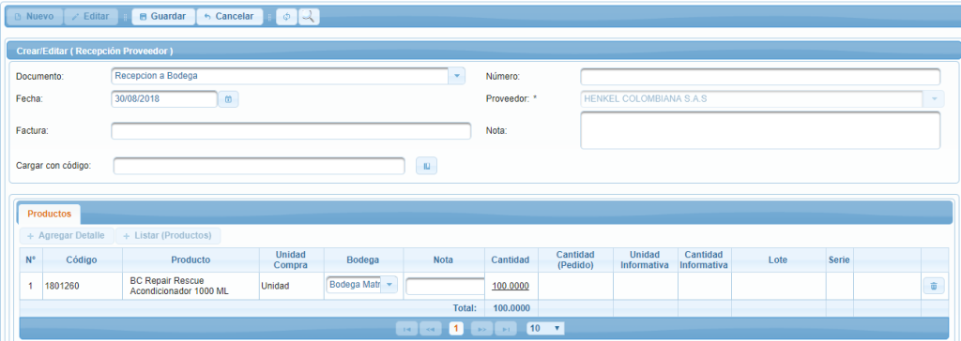Click the Nuevo toolbar button
The height and width of the screenshot is (341, 961).
click(35, 17)
